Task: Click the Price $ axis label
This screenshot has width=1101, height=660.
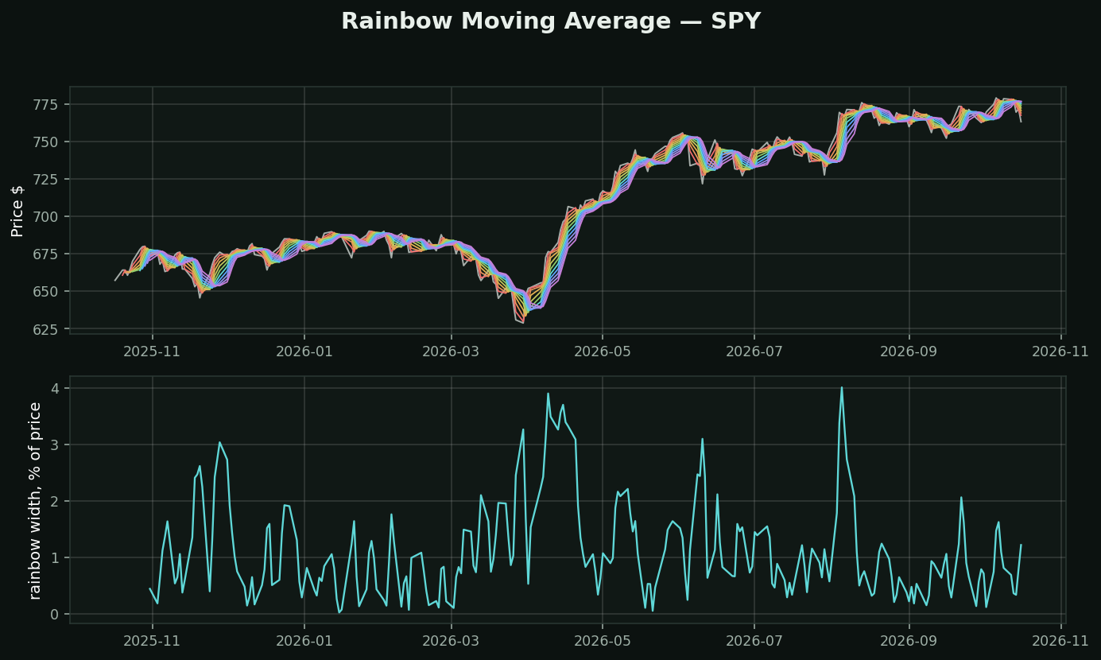Action: (17, 209)
